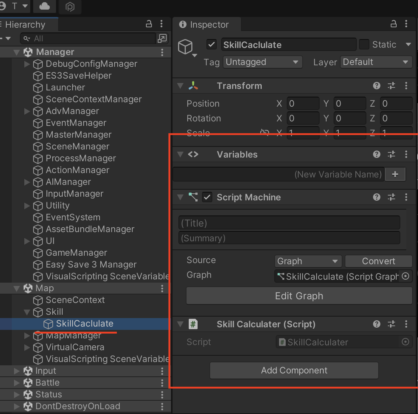Open Hierarchy panel three-dot menu
This screenshot has height=414, width=418.
pyautogui.click(x=161, y=24)
